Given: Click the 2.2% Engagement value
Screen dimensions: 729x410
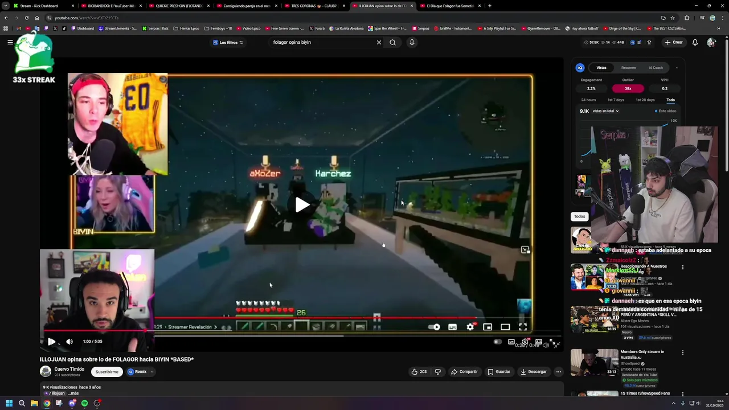Looking at the screenshot, I should [591, 88].
